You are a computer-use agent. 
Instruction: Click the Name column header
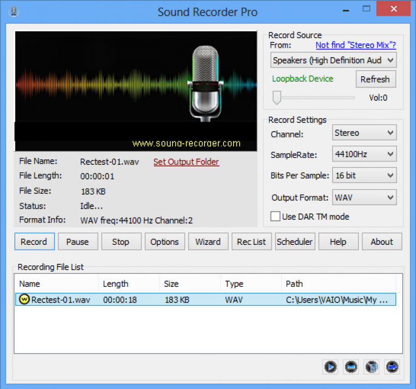click(x=57, y=283)
